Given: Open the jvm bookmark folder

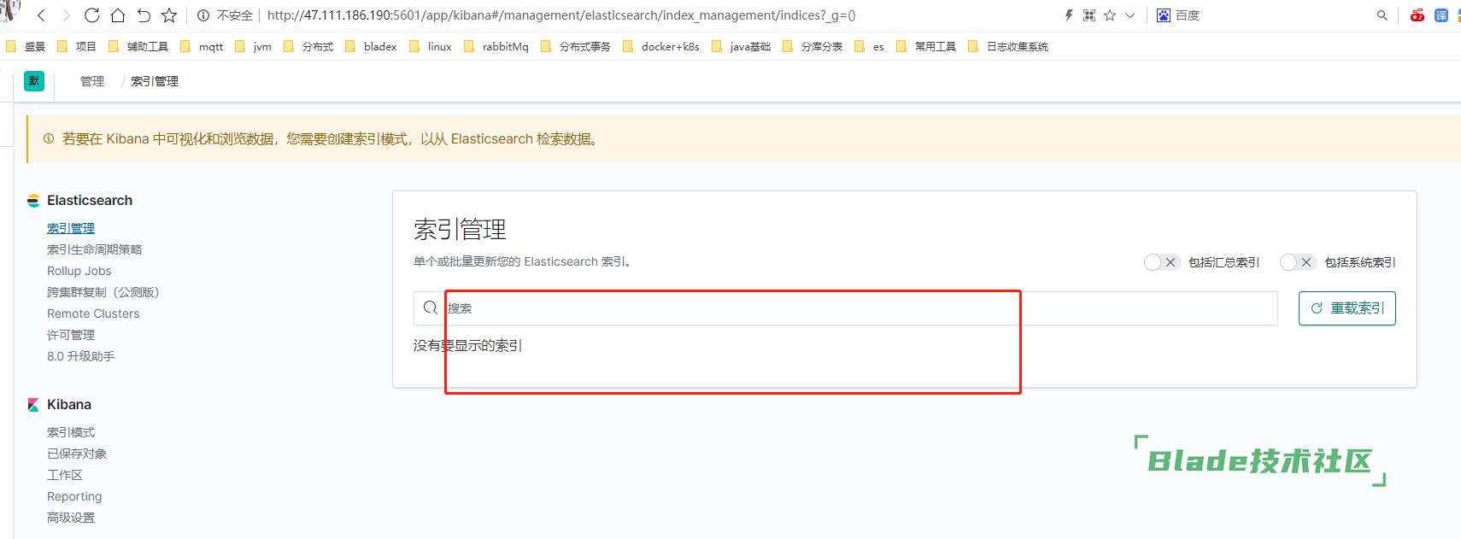Looking at the screenshot, I should (253, 47).
